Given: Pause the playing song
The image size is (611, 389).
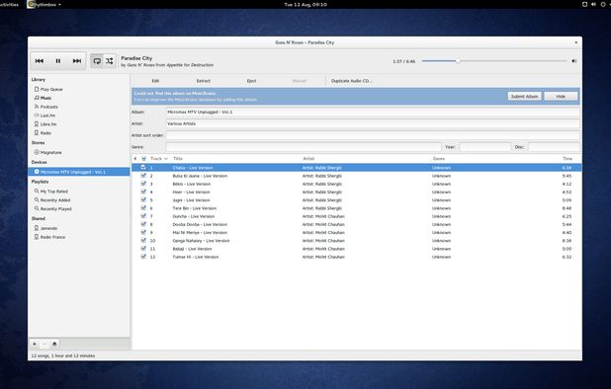Looking at the screenshot, I should pos(58,61).
